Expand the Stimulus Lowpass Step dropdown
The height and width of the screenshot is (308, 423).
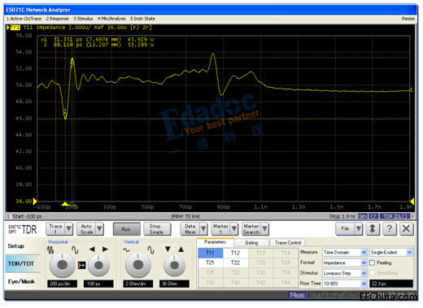(344, 273)
